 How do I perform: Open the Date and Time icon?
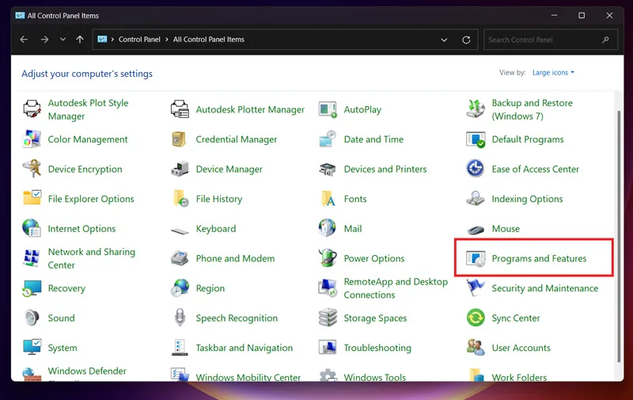coord(328,139)
